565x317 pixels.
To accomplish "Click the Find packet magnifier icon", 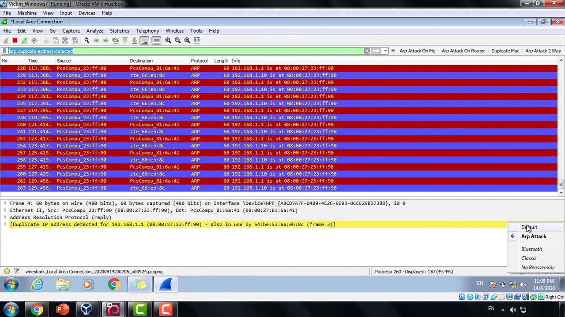I will (87, 41).
